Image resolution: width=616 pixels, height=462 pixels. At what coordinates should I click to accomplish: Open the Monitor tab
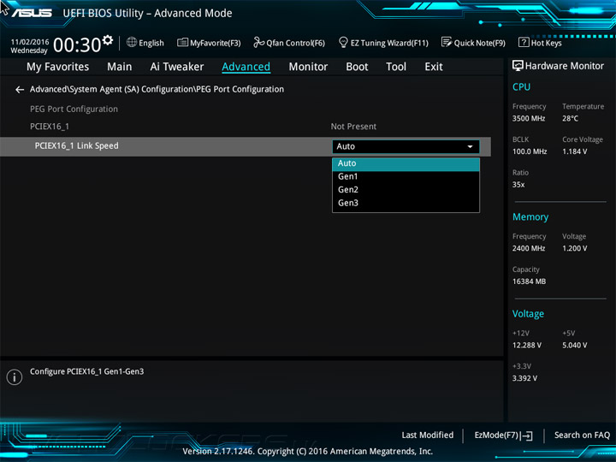pos(308,67)
